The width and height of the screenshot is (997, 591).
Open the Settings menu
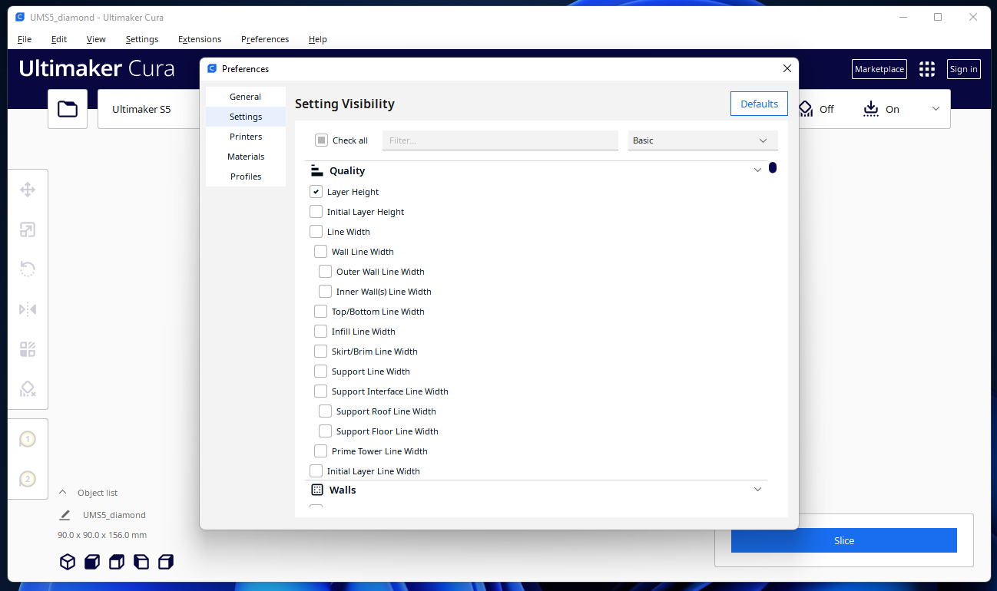point(142,39)
